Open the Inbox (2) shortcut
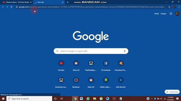Viewport: 181px width, 101px height. point(91,80)
